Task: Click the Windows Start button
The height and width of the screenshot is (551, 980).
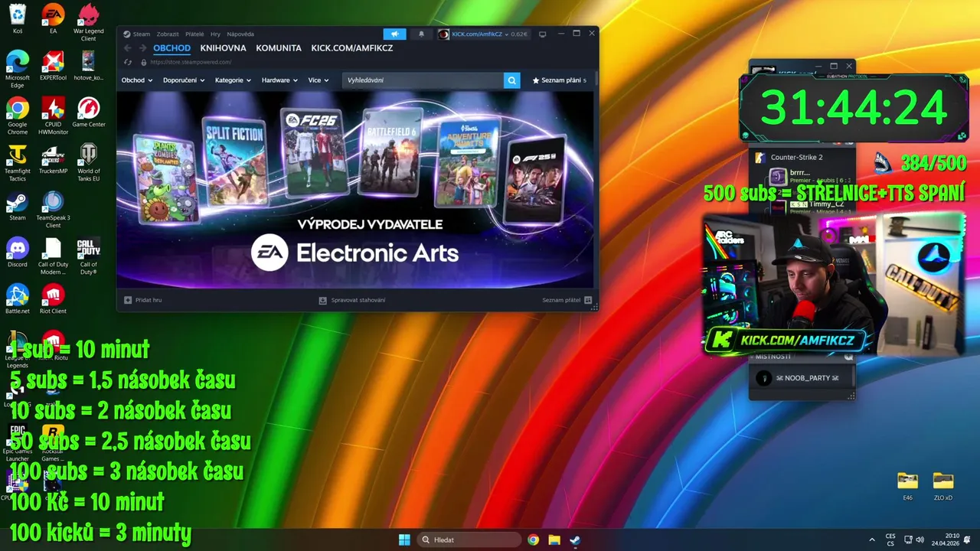Action: (x=404, y=540)
